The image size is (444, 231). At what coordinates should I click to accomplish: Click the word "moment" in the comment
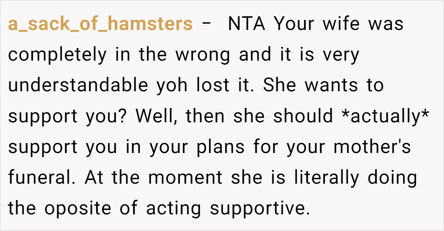(x=186, y=178)
